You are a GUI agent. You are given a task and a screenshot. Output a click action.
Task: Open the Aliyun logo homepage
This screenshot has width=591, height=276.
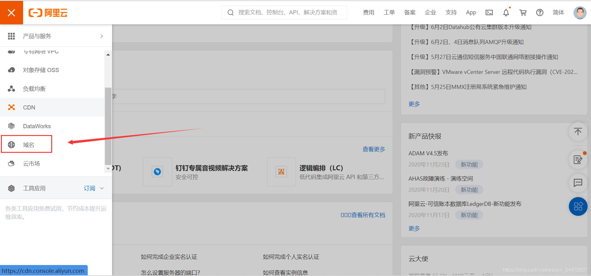coord(48,13)
